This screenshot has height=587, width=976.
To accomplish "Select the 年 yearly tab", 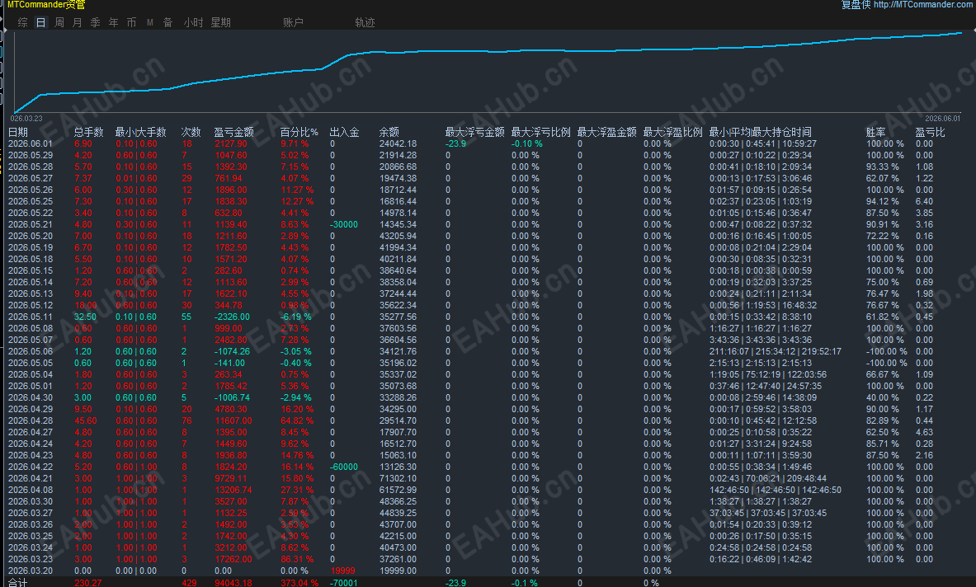I will pyautogui.click(x=113, y=22).
